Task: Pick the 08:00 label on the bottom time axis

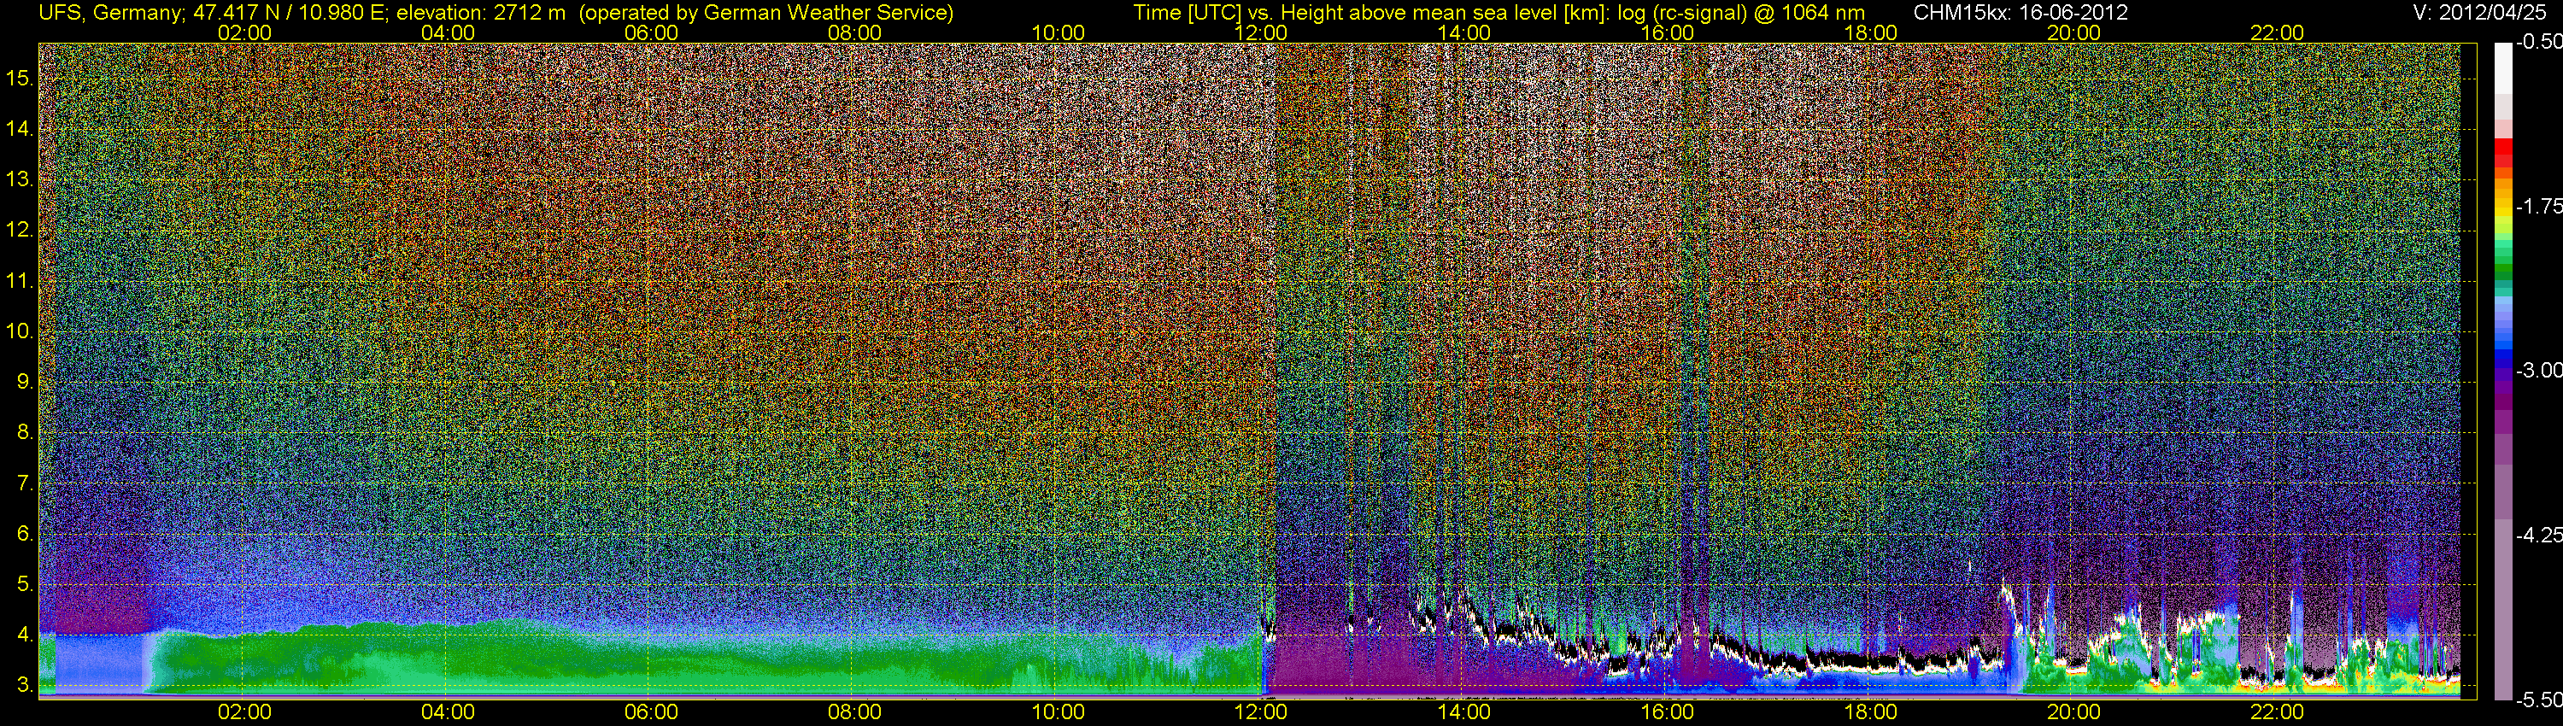Action: (854, 712)
